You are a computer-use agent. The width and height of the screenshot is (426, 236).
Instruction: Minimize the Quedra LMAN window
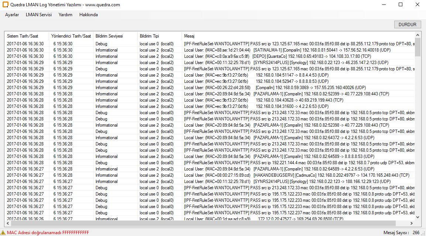point(384,5)
